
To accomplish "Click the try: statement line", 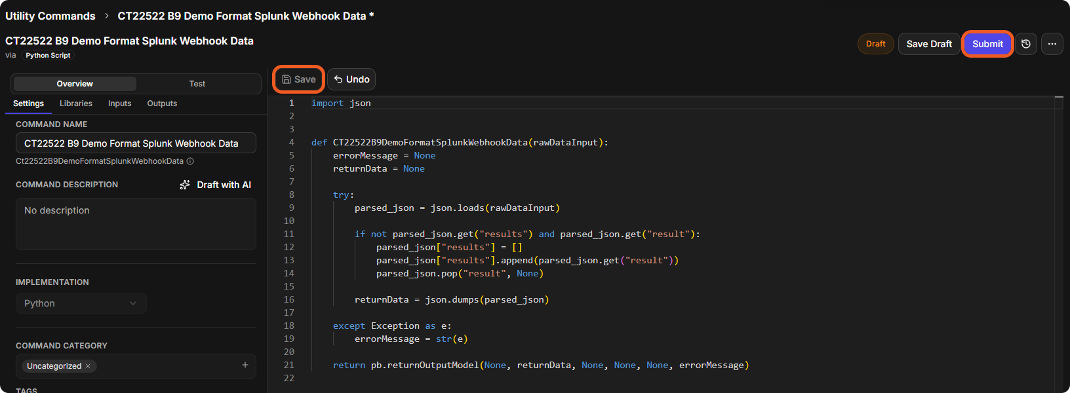I will coord(344,195).
